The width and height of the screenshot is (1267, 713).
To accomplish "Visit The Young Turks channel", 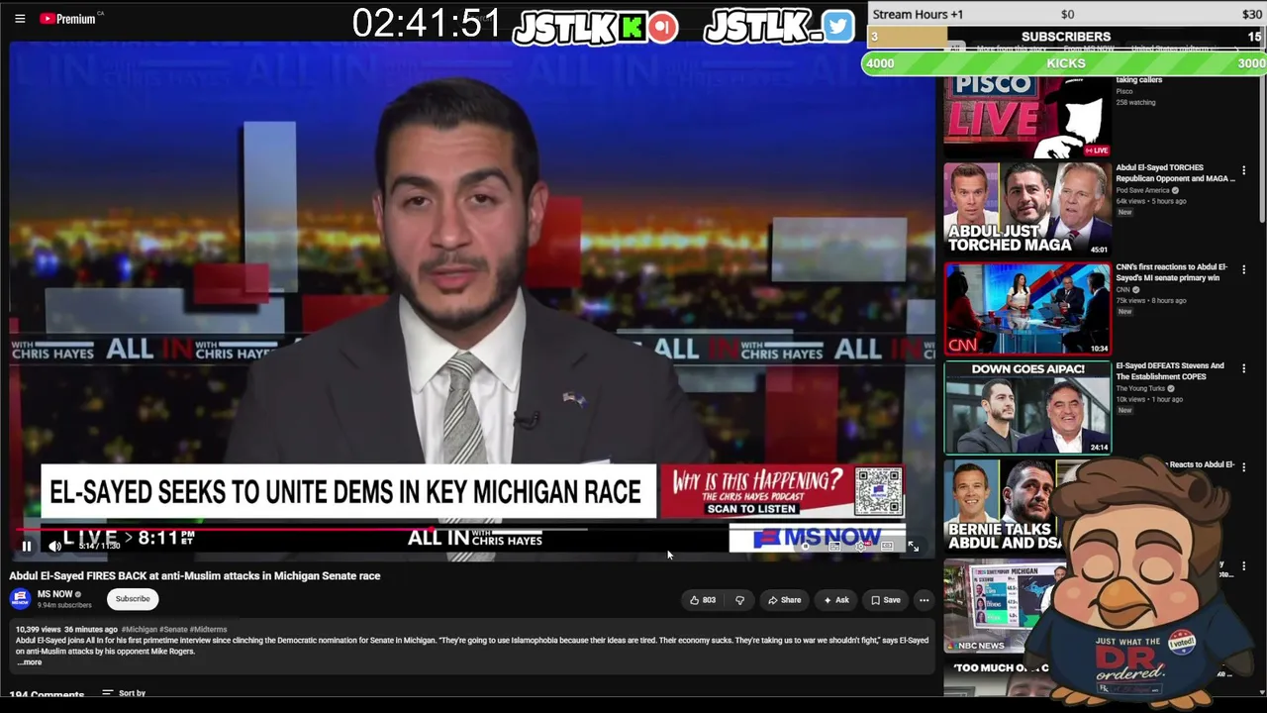I will tap(1140, 388).
